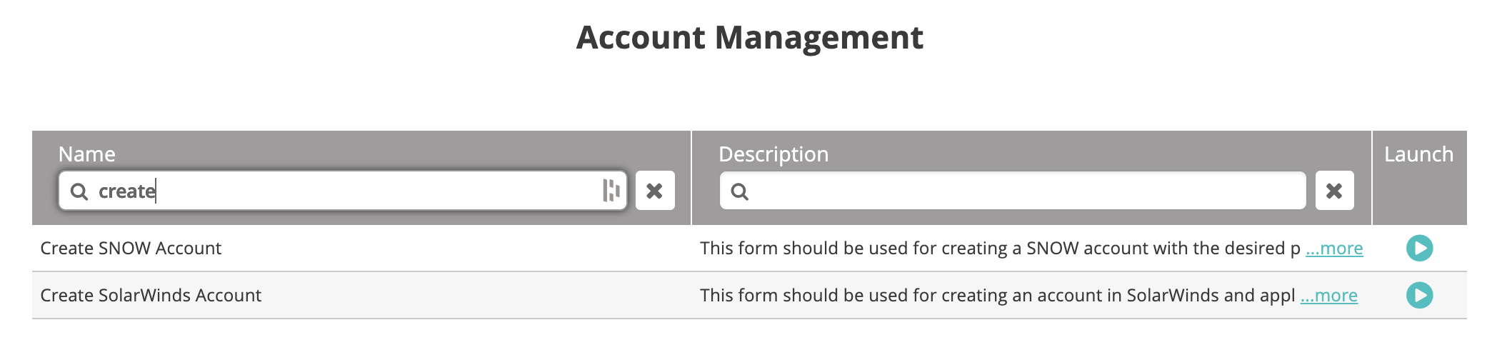The image size is (1487, 340).
Task: Select the Create SolarWinds Account row name
Action: point(151,295)
